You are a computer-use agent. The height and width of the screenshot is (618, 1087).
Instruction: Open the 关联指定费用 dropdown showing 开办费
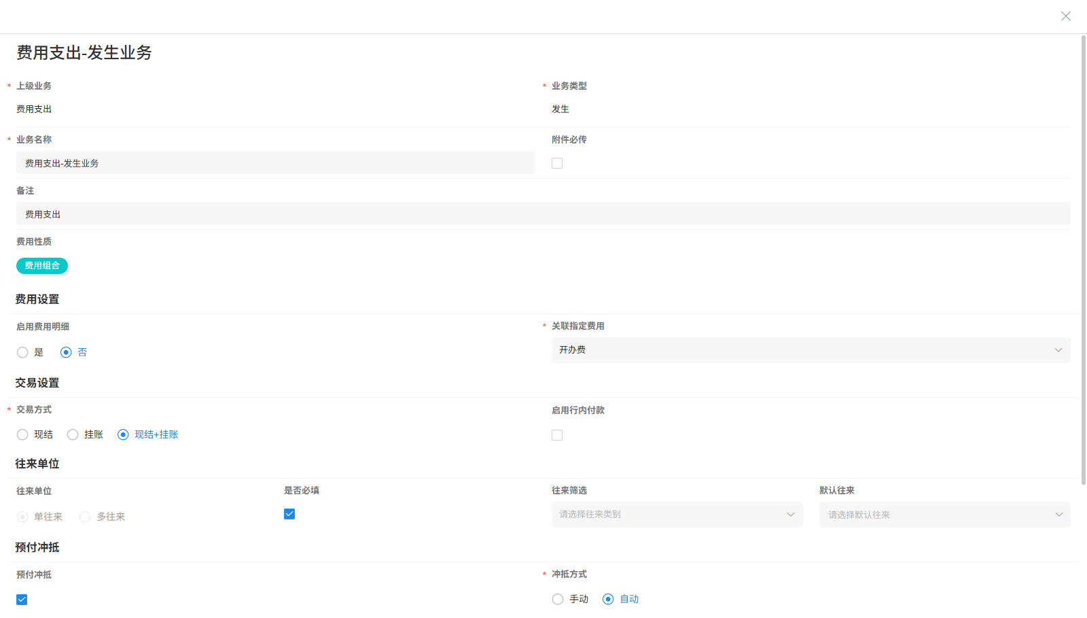tap(810, 350)
